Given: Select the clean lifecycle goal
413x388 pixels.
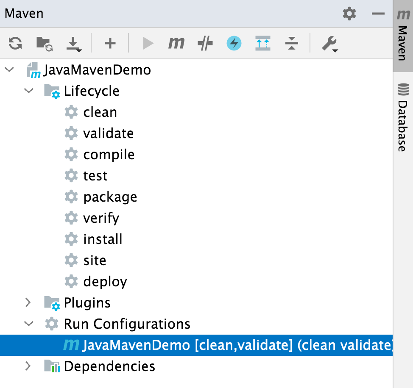Looking at the screenshot, I should click(x=100, y=112).
